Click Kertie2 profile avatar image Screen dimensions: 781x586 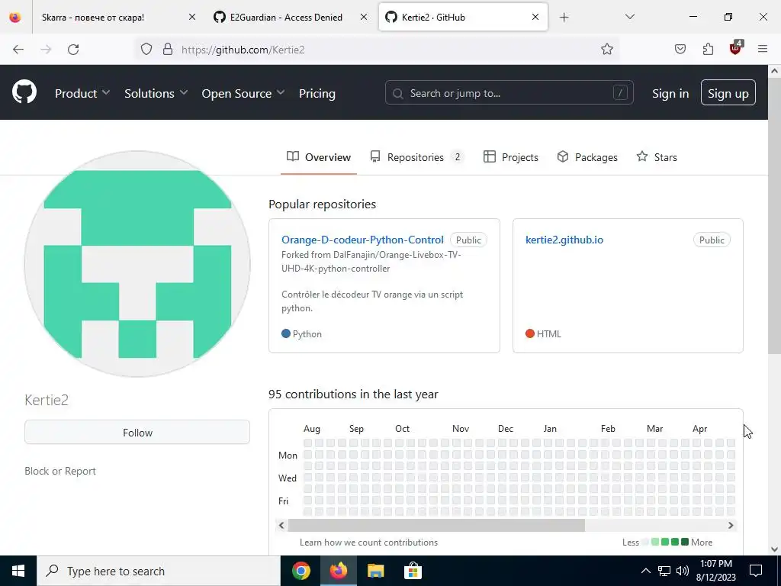(137, 264)
